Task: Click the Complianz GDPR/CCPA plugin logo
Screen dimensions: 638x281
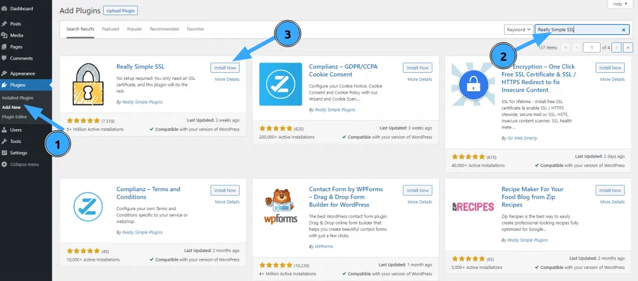Action: (281, 84)
